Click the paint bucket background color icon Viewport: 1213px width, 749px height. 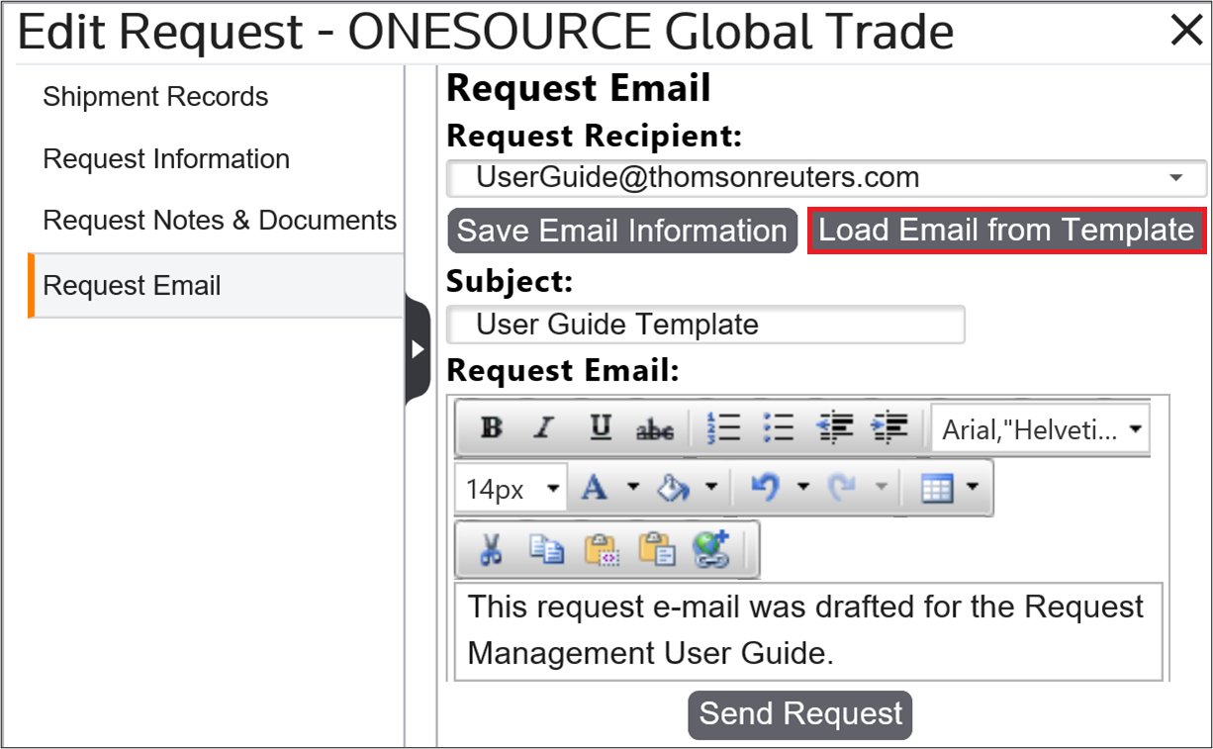click(674, 488)
